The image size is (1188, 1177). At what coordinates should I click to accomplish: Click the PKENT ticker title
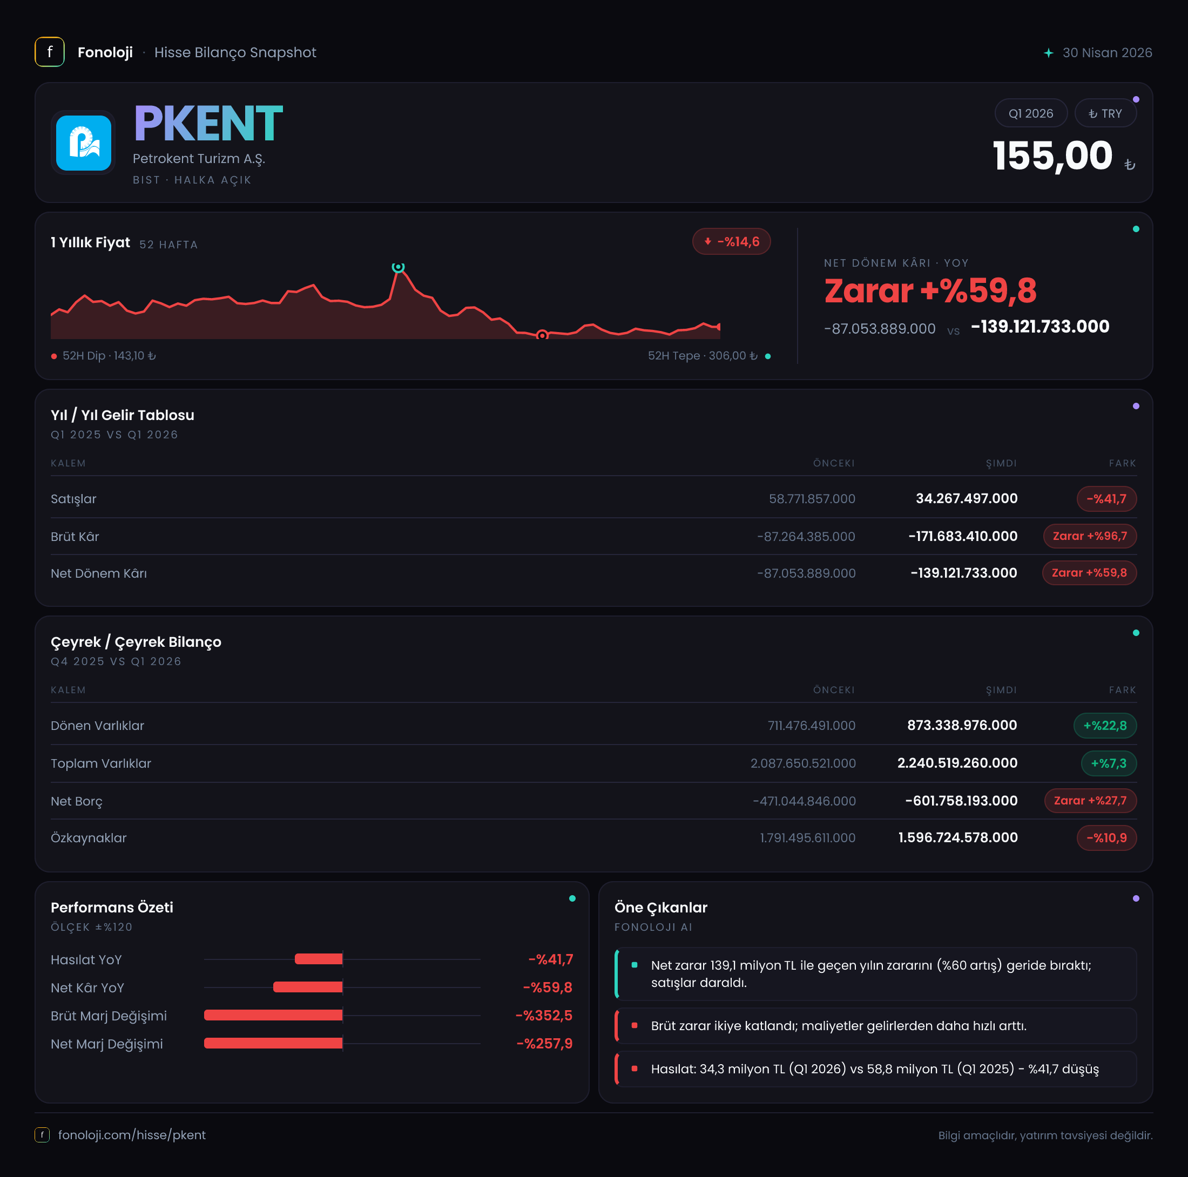pos(208,123)
